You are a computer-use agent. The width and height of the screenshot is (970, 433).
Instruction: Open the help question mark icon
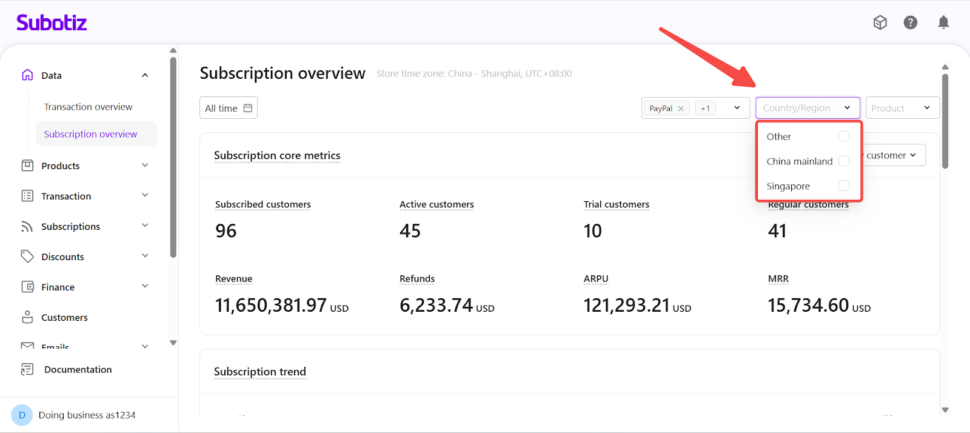(910, 22)
